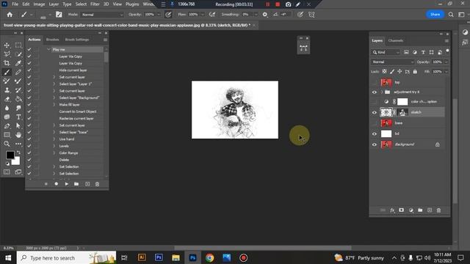Viewport: 470px width, 264px height.
Task: Click the background color swatch
Action: [17, 162]
